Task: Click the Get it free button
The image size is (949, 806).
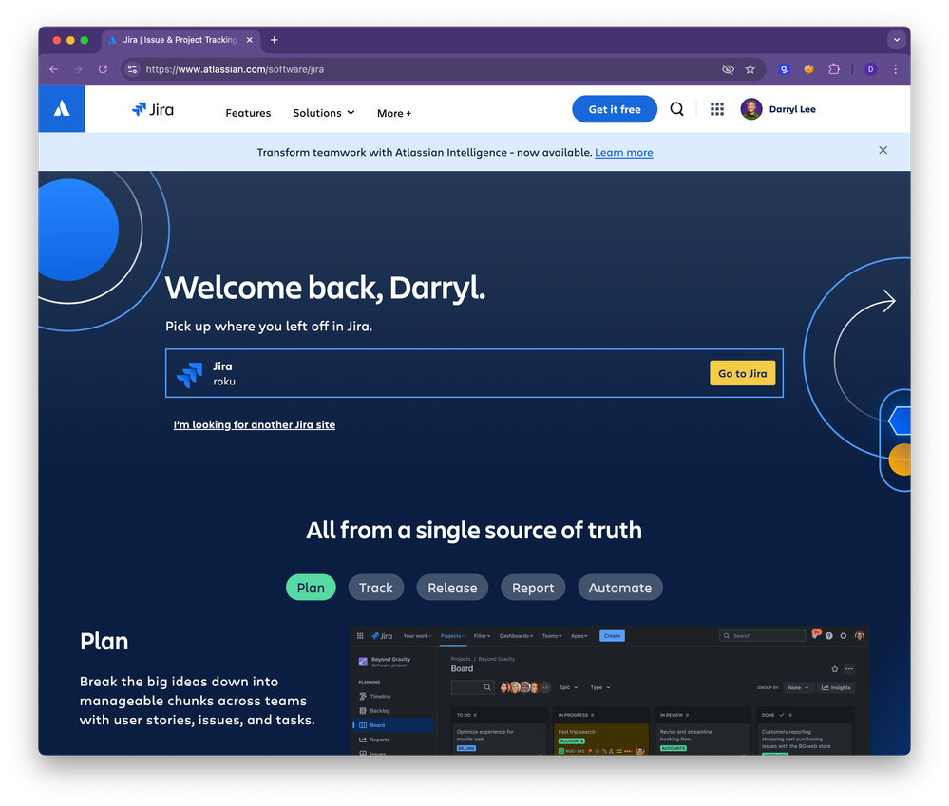Action: pyautogui.click(x=615, y=109)
